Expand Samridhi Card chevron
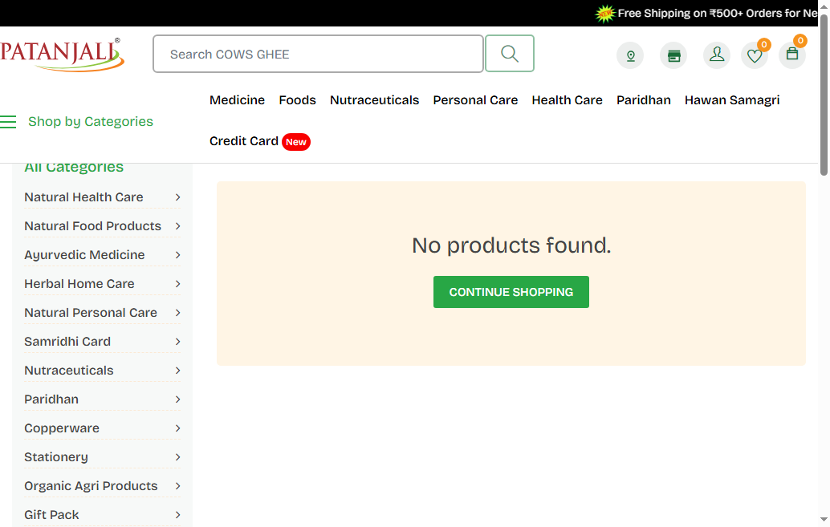 [x=178, y=342]
